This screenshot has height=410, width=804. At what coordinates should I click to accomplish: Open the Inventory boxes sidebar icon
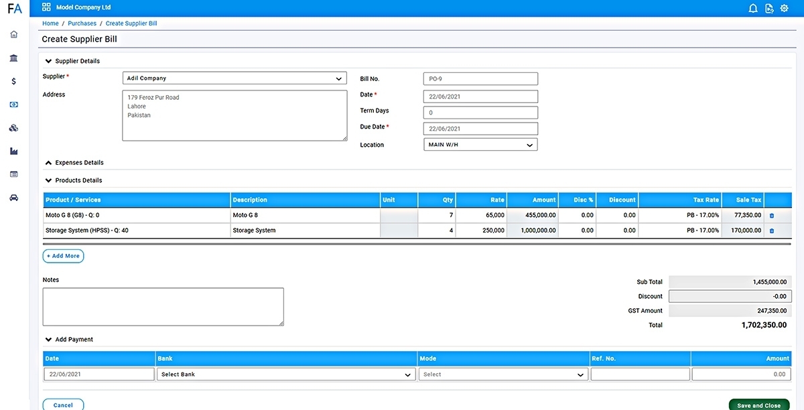pos(14,128)
